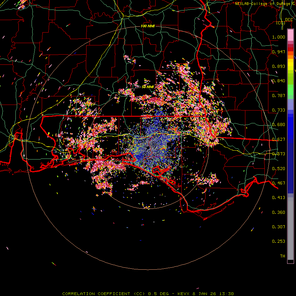Click the 0.360 scale value
The image size is (296, 296).
tap(279, 212)
